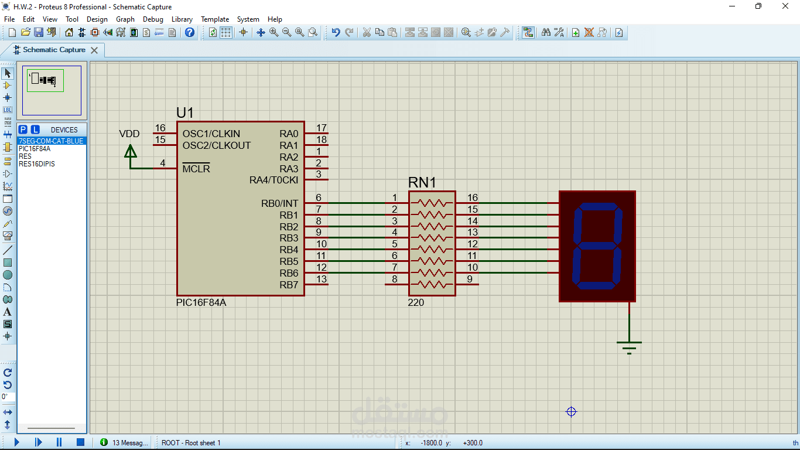Select 7SEG-COM-CAT-BLUE in the device list
This screenshot has height=450, width=800.
point(52,141)
